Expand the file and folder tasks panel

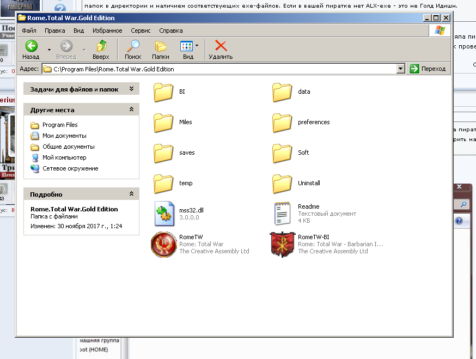coord(131,89)
